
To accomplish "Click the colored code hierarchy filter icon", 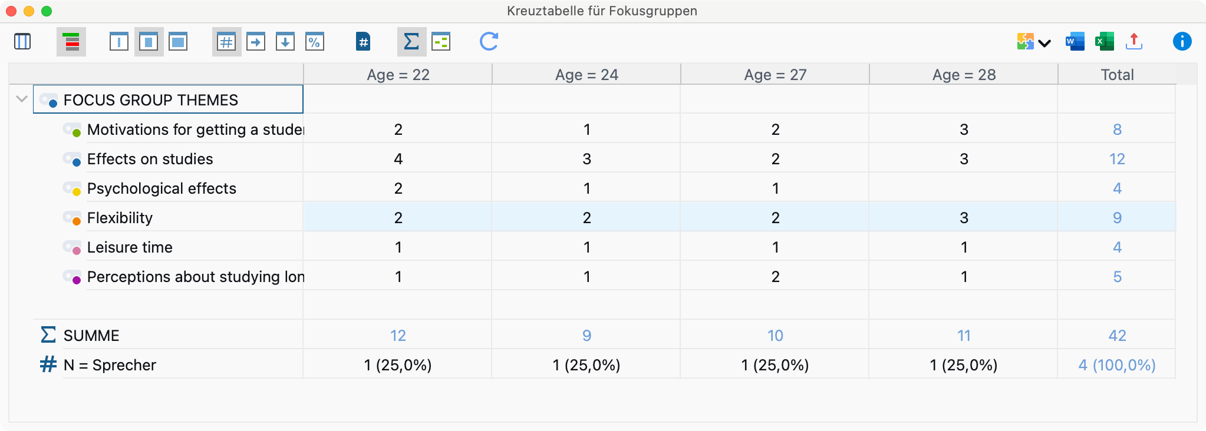I will tap(71, 42).
